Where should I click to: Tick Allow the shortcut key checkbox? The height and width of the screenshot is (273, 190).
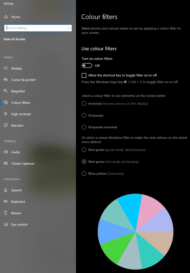click(x=84, y=75)
